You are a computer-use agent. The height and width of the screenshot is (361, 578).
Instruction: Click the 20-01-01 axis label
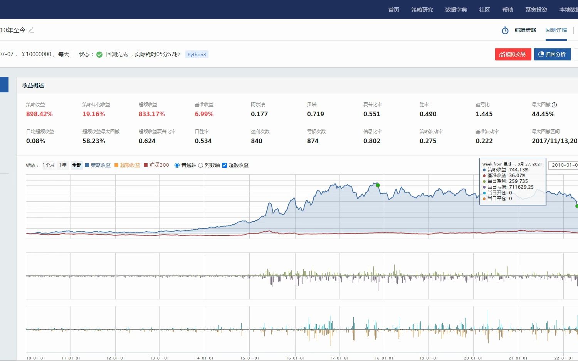[x=473, y=358]
